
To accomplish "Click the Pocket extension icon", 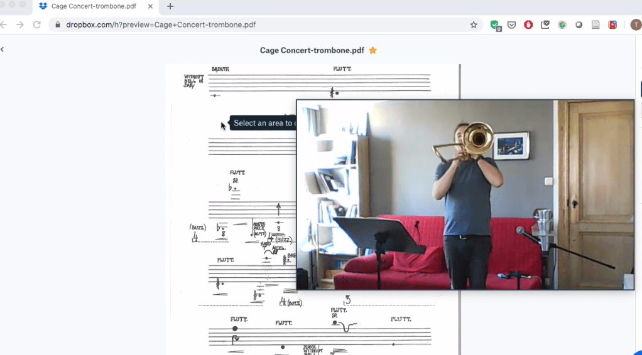I will 512,25.
